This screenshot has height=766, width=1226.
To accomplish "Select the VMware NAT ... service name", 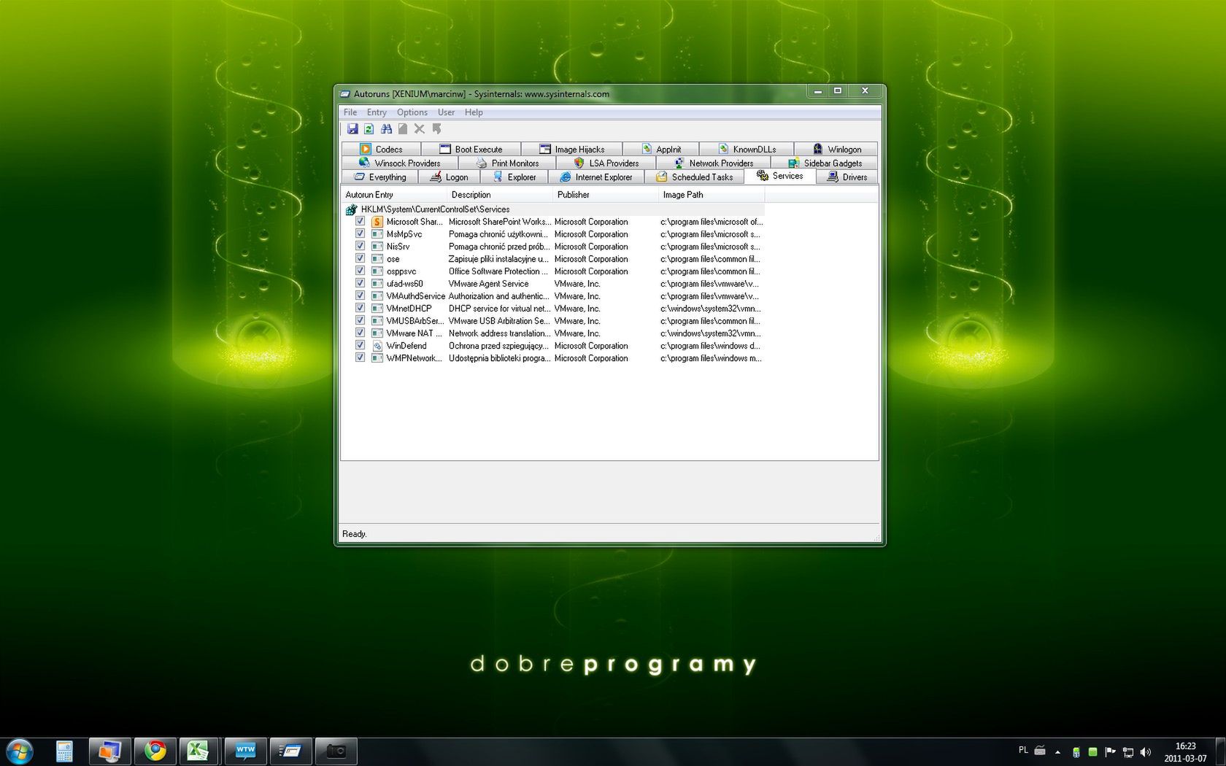I will [414, 333].
